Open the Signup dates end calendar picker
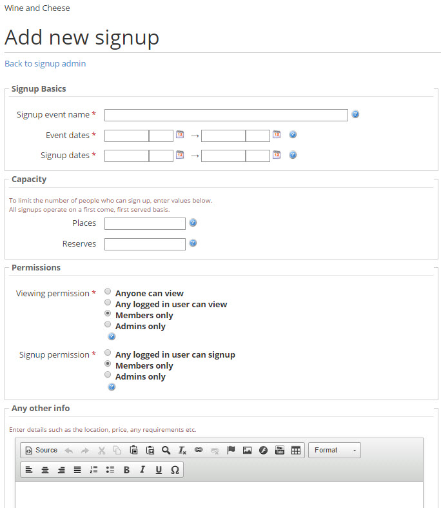 pyautogui.click(x=277, y=154)
